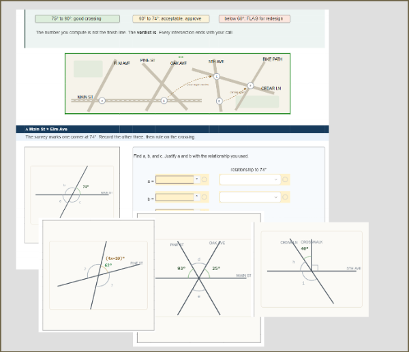Select the (4x+10)° Pine St diagram

tap(98, 275)
